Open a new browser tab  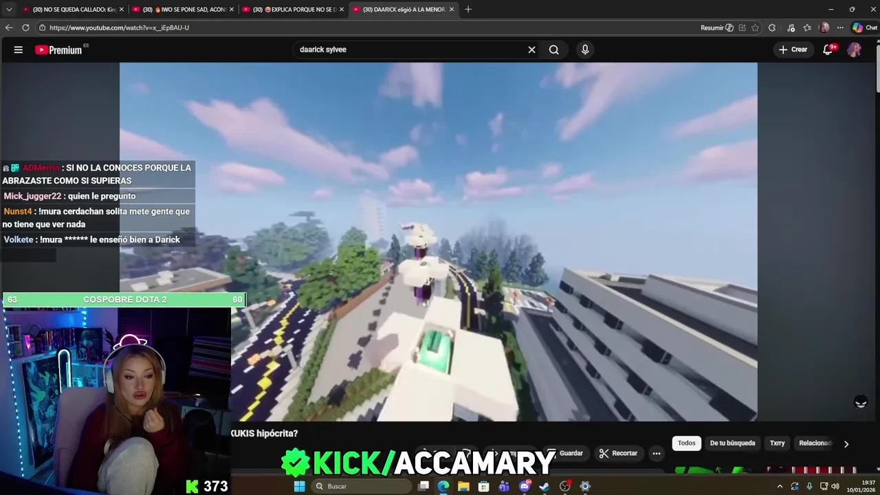pos(468,9)
